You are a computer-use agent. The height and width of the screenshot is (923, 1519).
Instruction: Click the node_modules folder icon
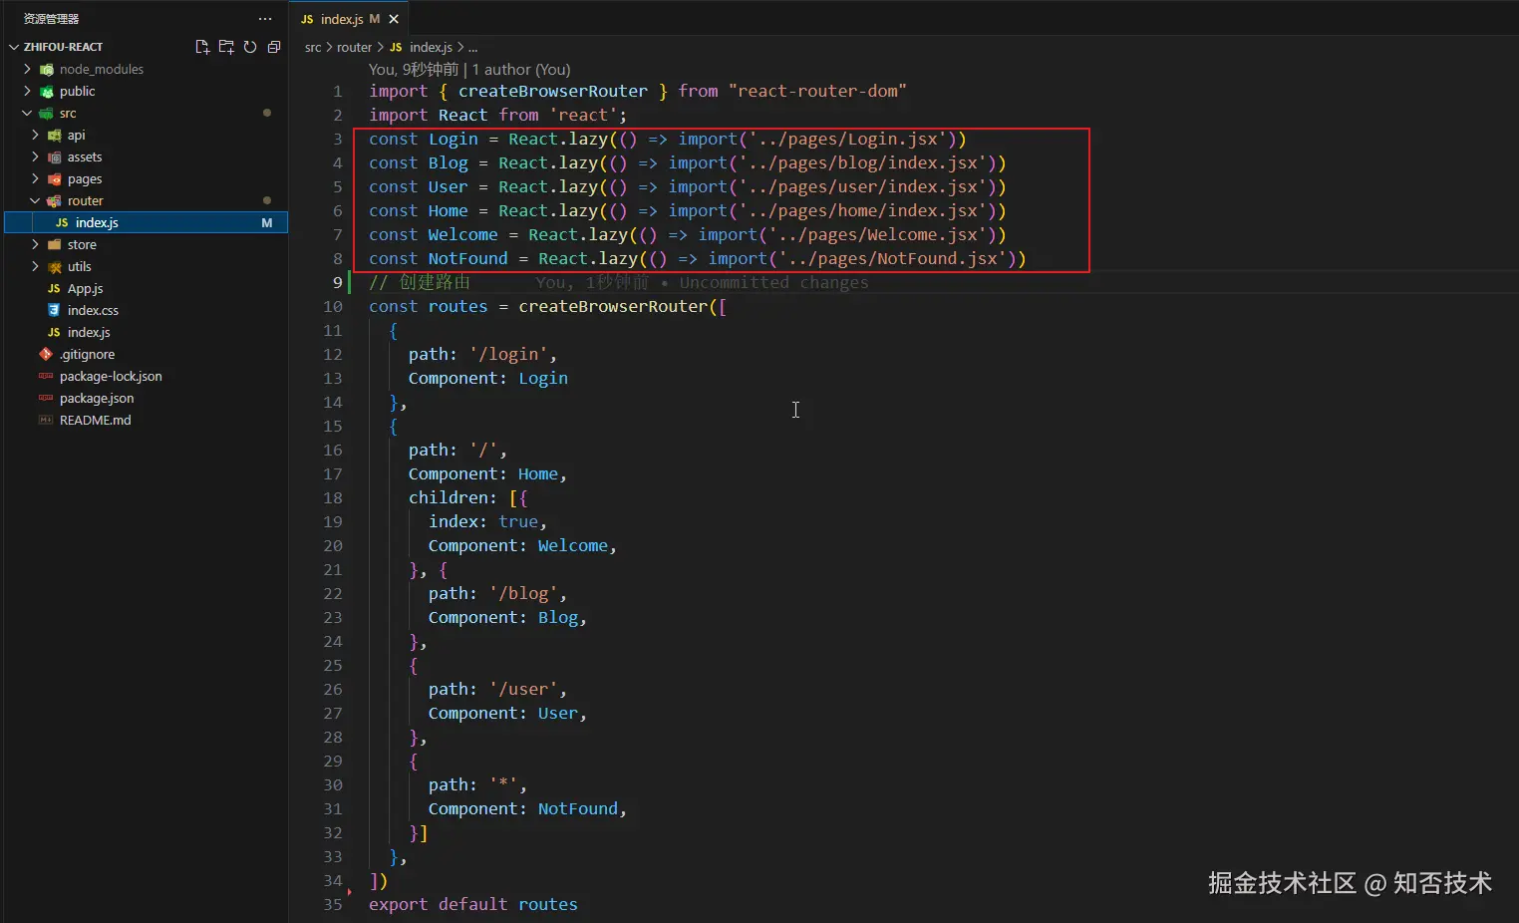tap(46, 70)
